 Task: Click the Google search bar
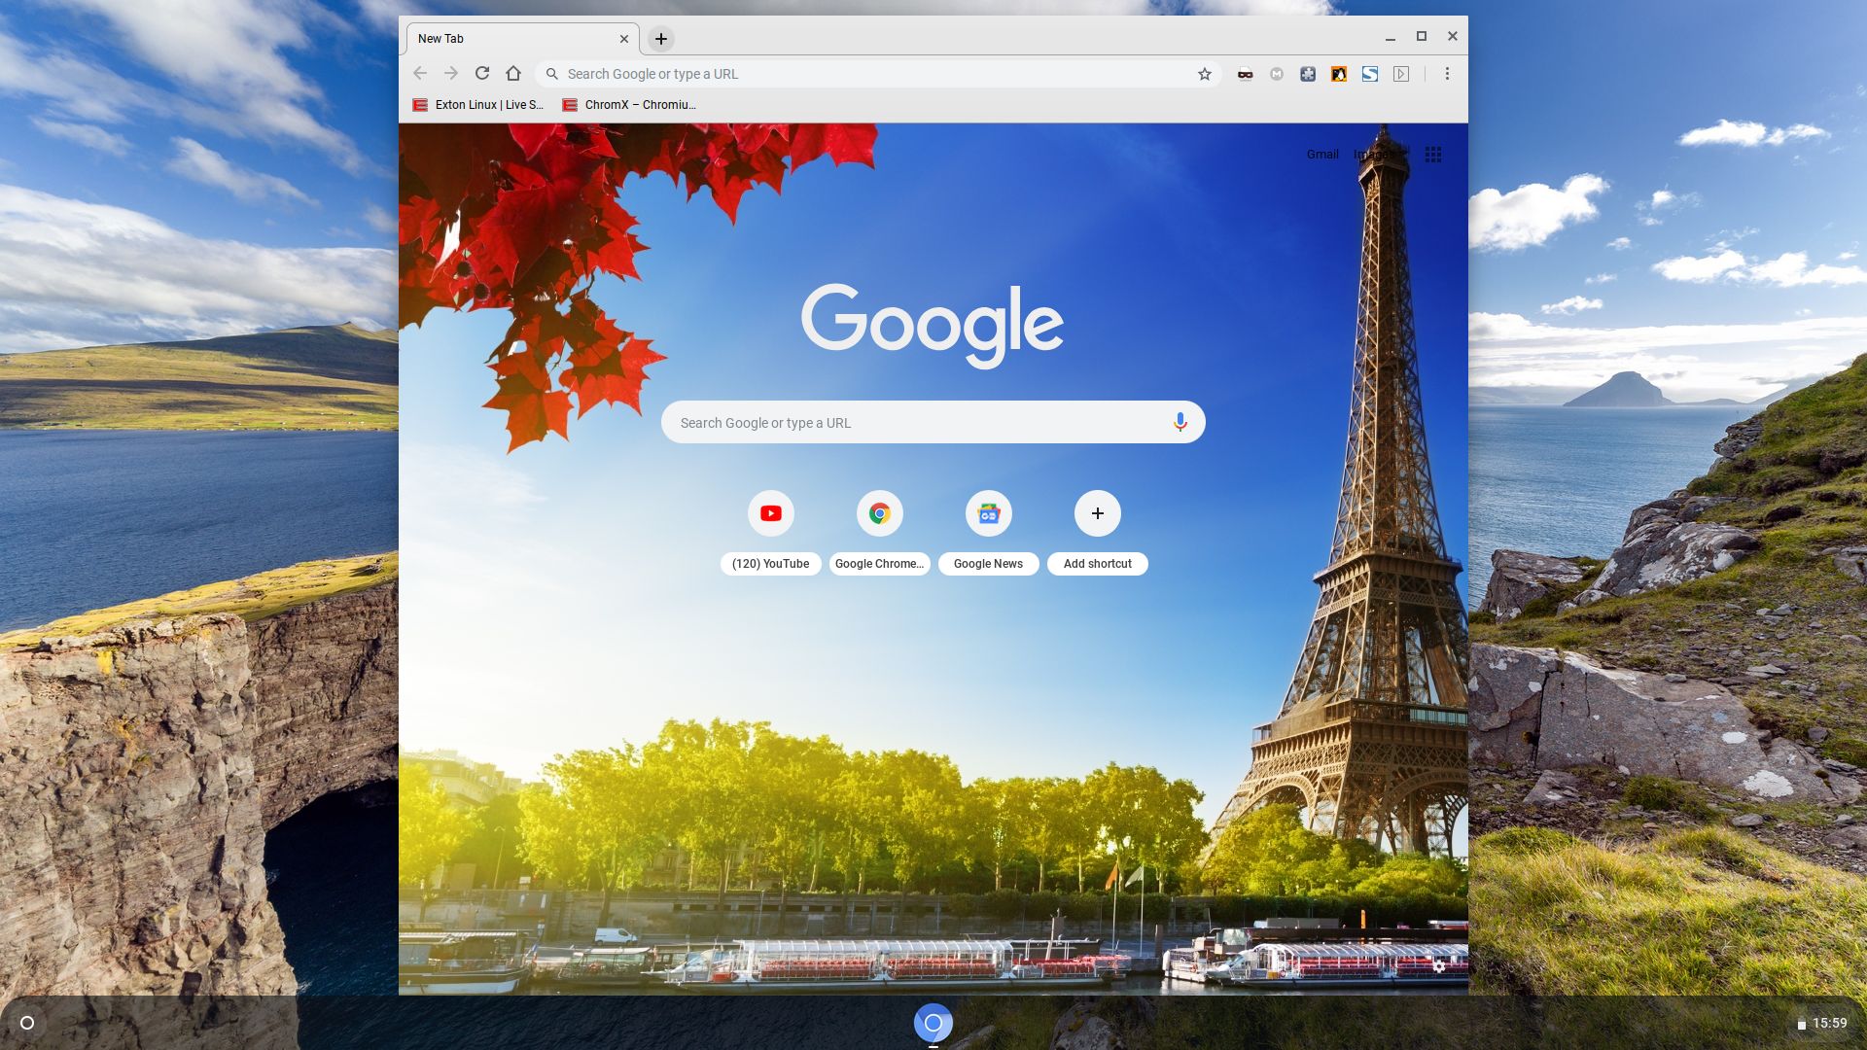933,422
